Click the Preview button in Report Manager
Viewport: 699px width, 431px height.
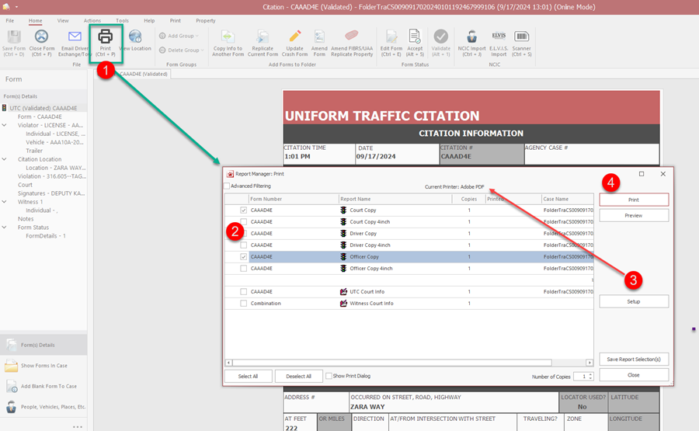coord(633,215)
